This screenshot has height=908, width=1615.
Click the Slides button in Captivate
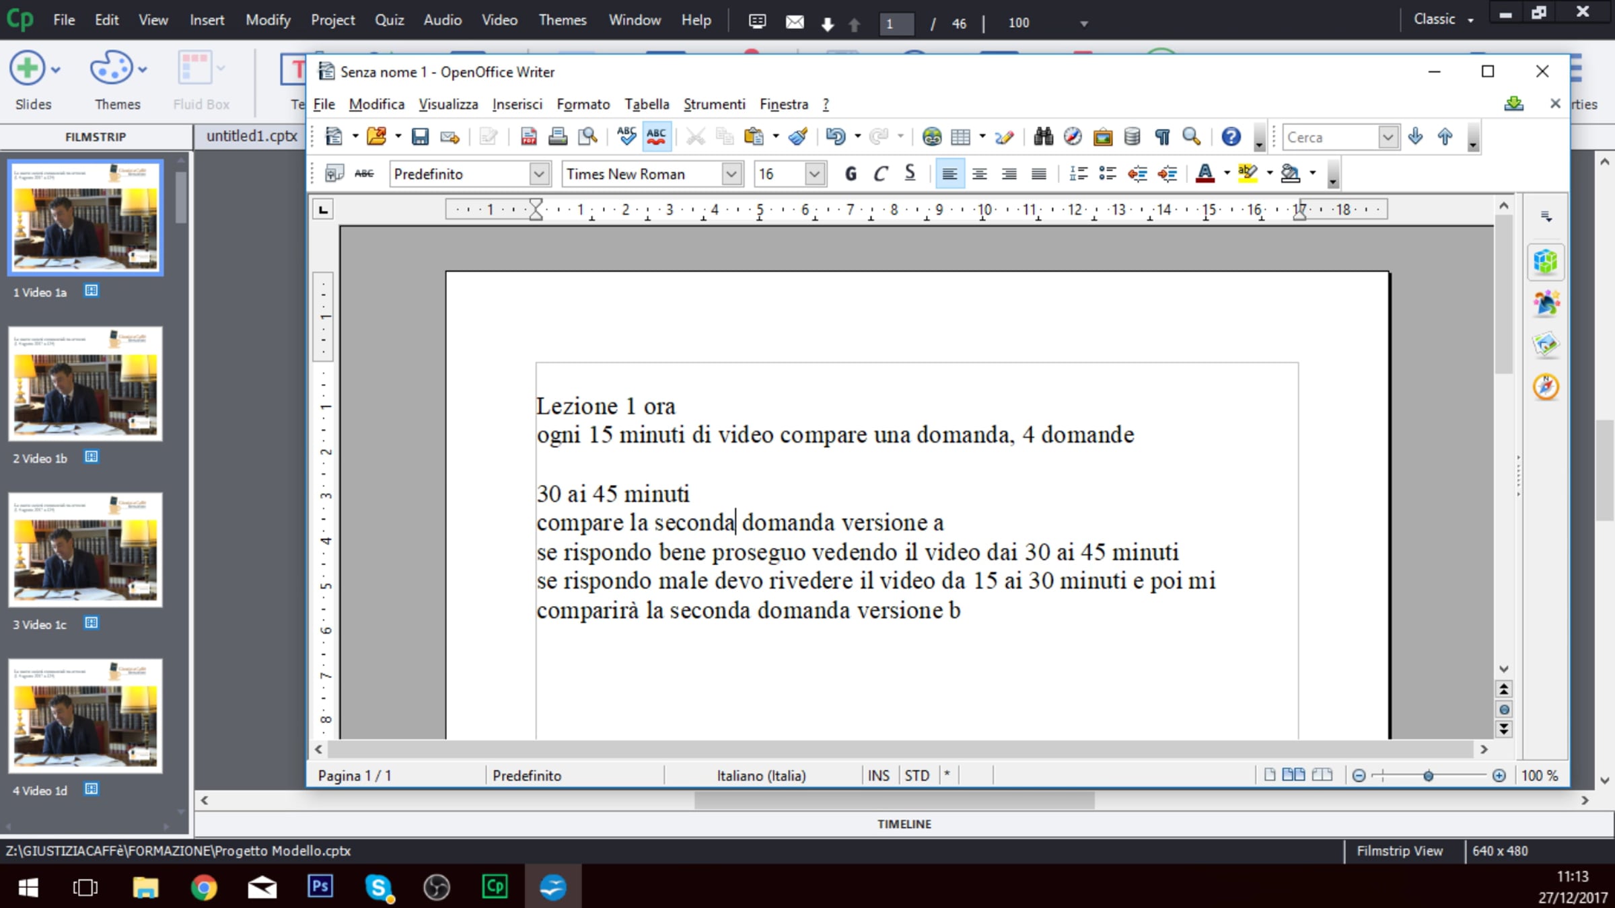coord(28,69)
